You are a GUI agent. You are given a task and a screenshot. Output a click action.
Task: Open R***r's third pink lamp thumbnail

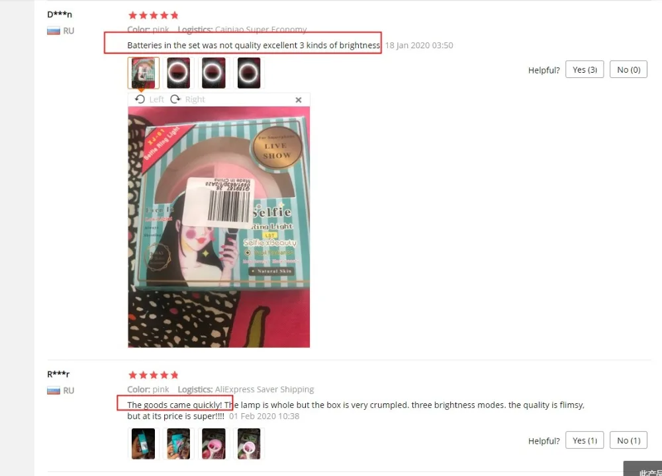tap(214, 444)
